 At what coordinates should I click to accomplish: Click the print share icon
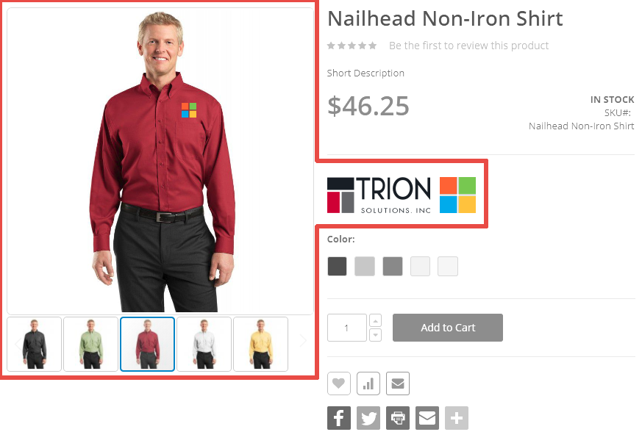coord(398,417)
